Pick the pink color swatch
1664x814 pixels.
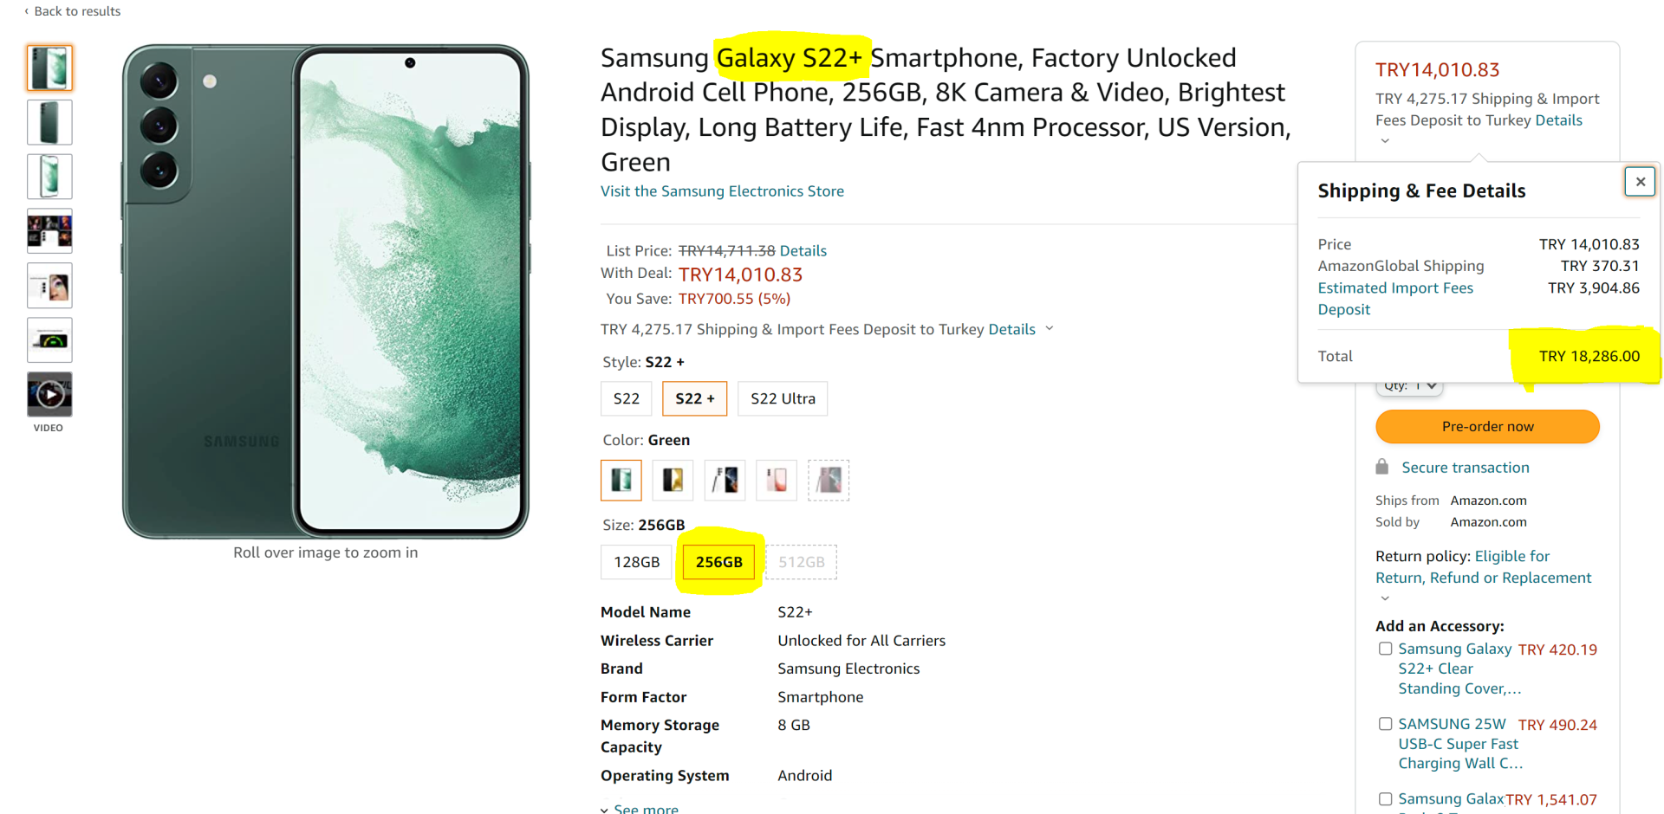pos(777,480)
